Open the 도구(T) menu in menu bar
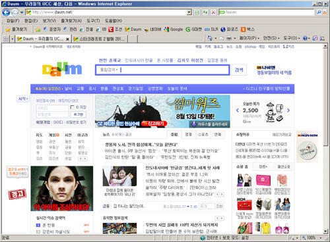This screenshot has height=242, width=330. (93, 21)
